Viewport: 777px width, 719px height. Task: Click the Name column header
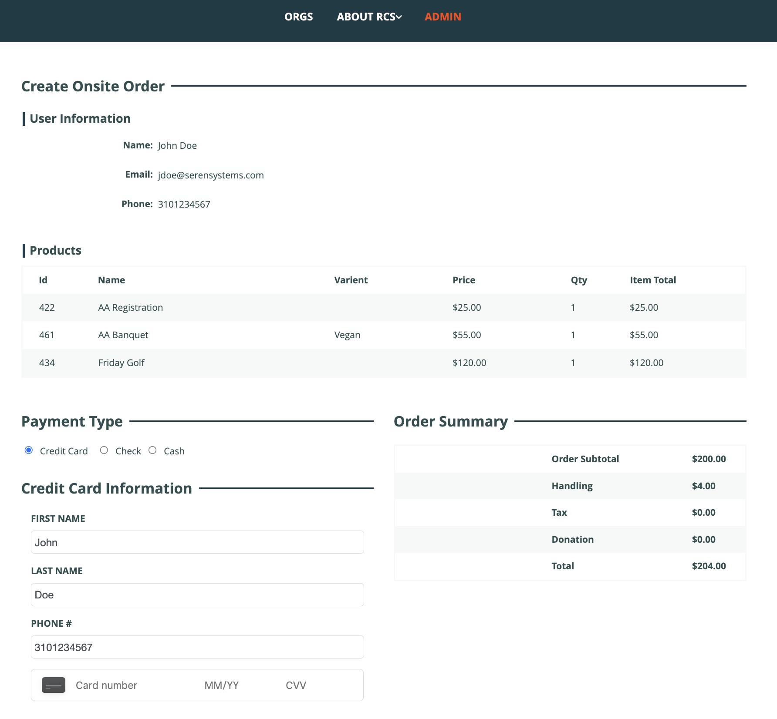pos(111,280)
